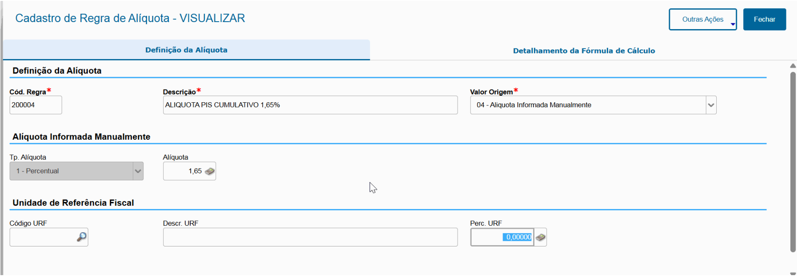Click the scrollbar down arrow
This screenshot has width=797, height=276.
click(793, 273)
